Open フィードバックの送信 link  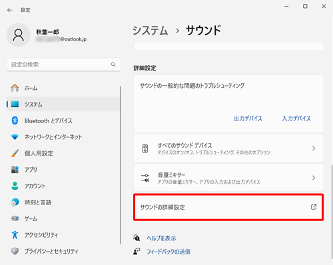168,252
